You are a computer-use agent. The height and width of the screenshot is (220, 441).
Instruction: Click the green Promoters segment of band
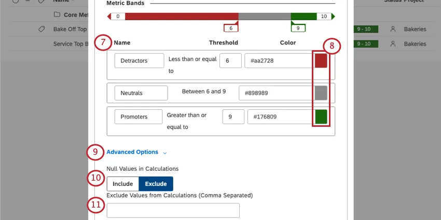(x=304, y=17)
